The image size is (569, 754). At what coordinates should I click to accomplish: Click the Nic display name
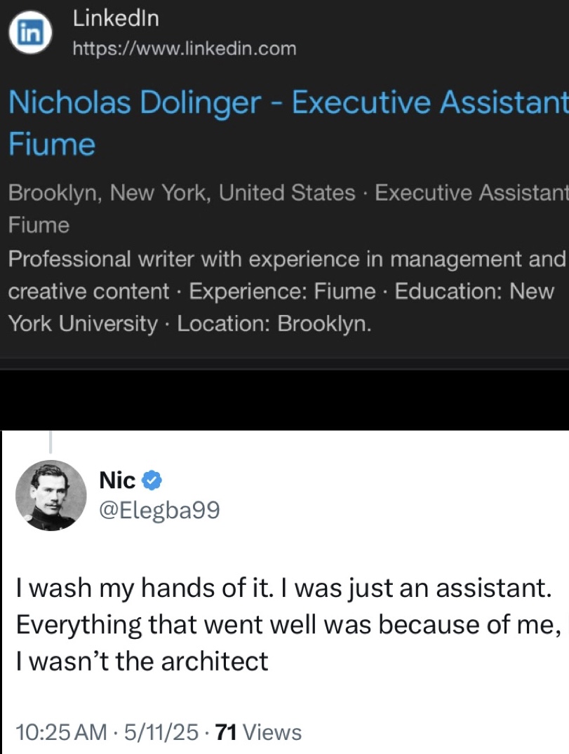click(117, 480)
